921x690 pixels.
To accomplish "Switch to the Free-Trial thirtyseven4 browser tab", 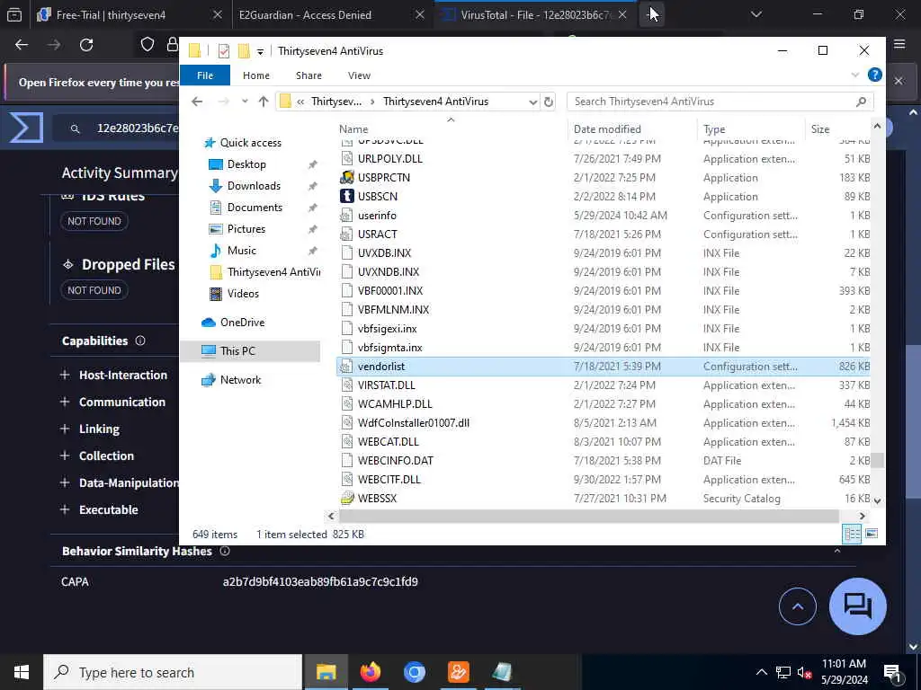I will tap(129, 14).
